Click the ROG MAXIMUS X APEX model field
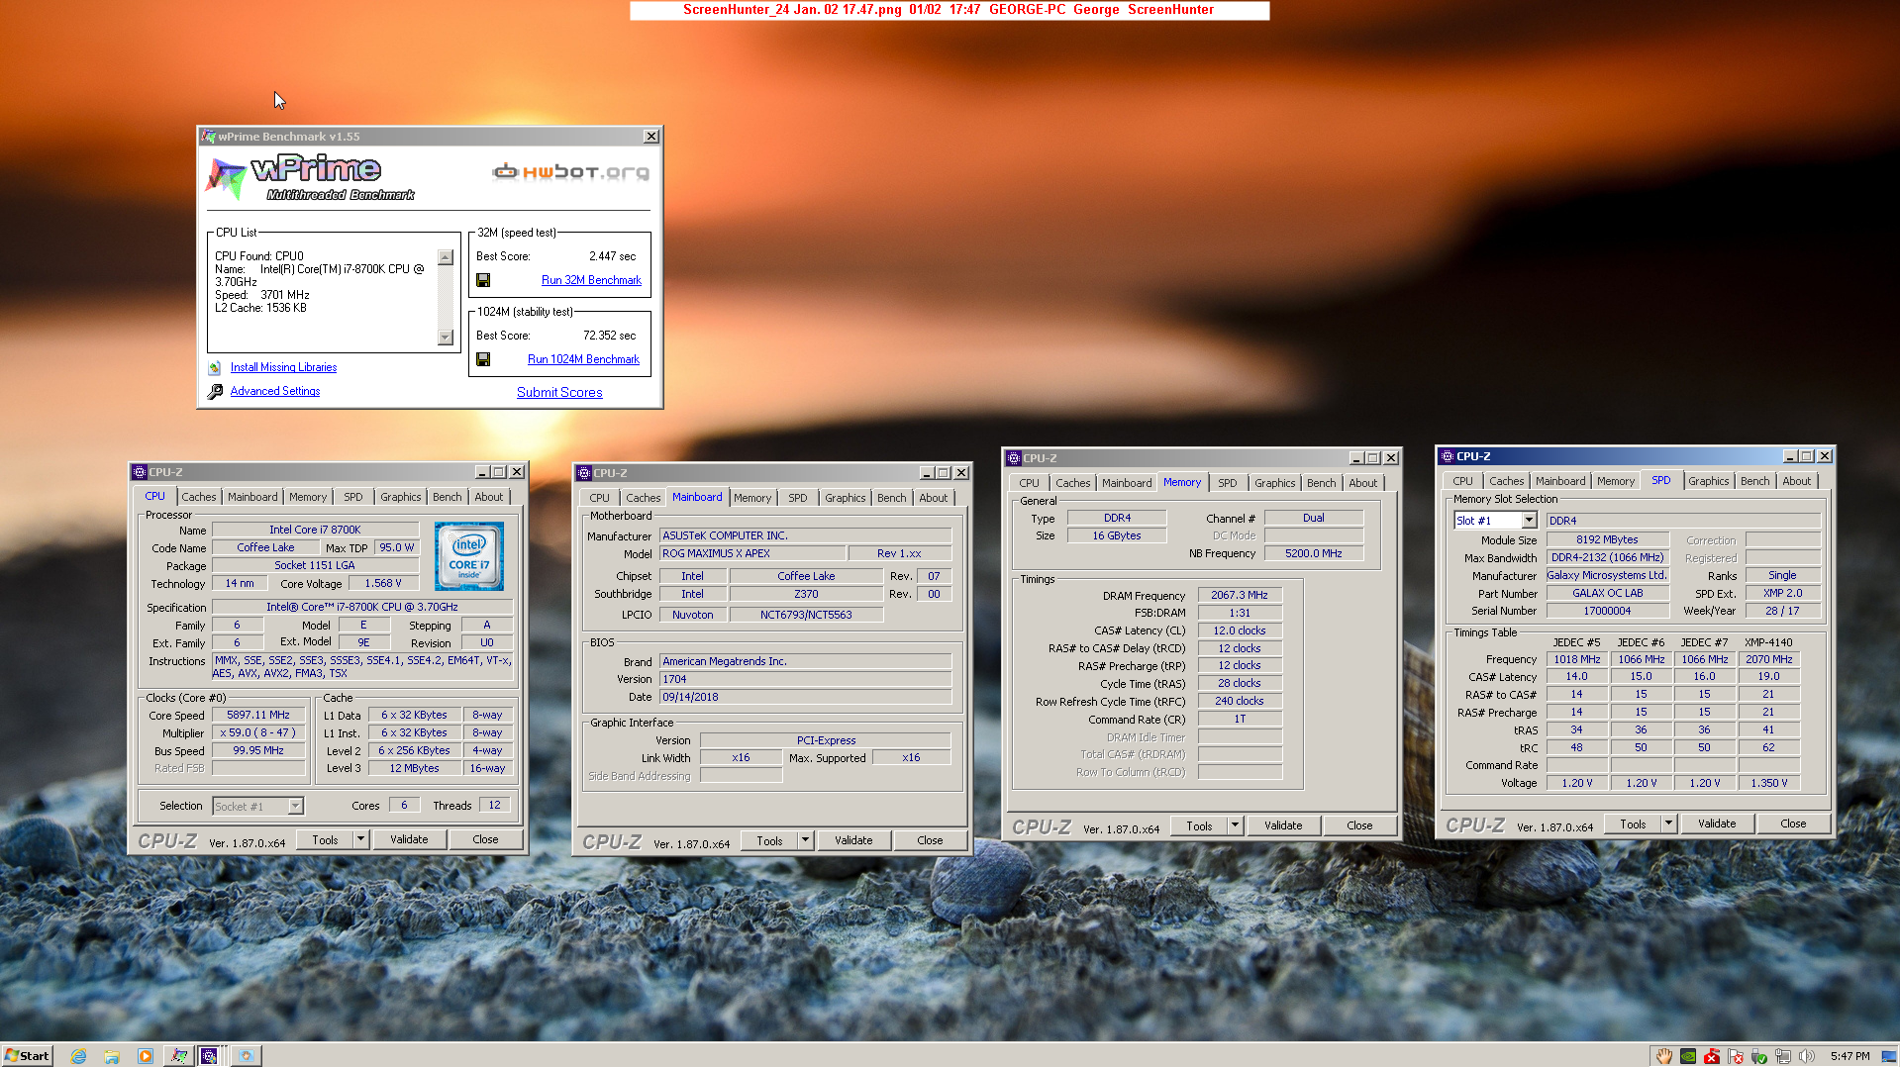1900x1067 pixels. [x=753, y=553]
